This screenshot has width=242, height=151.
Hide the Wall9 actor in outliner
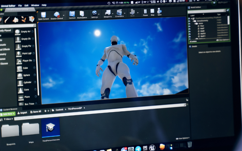point(190,32)
